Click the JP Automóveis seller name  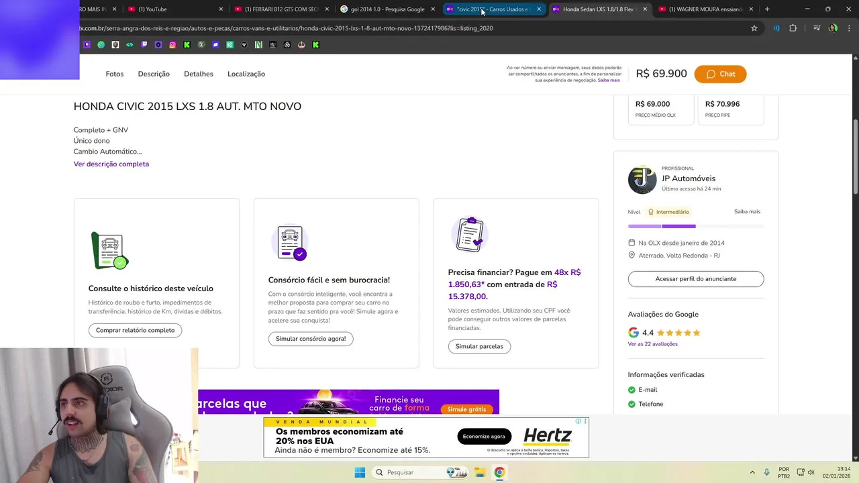tap(689, 178)
